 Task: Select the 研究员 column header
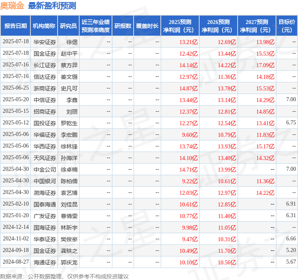(68, 26)
